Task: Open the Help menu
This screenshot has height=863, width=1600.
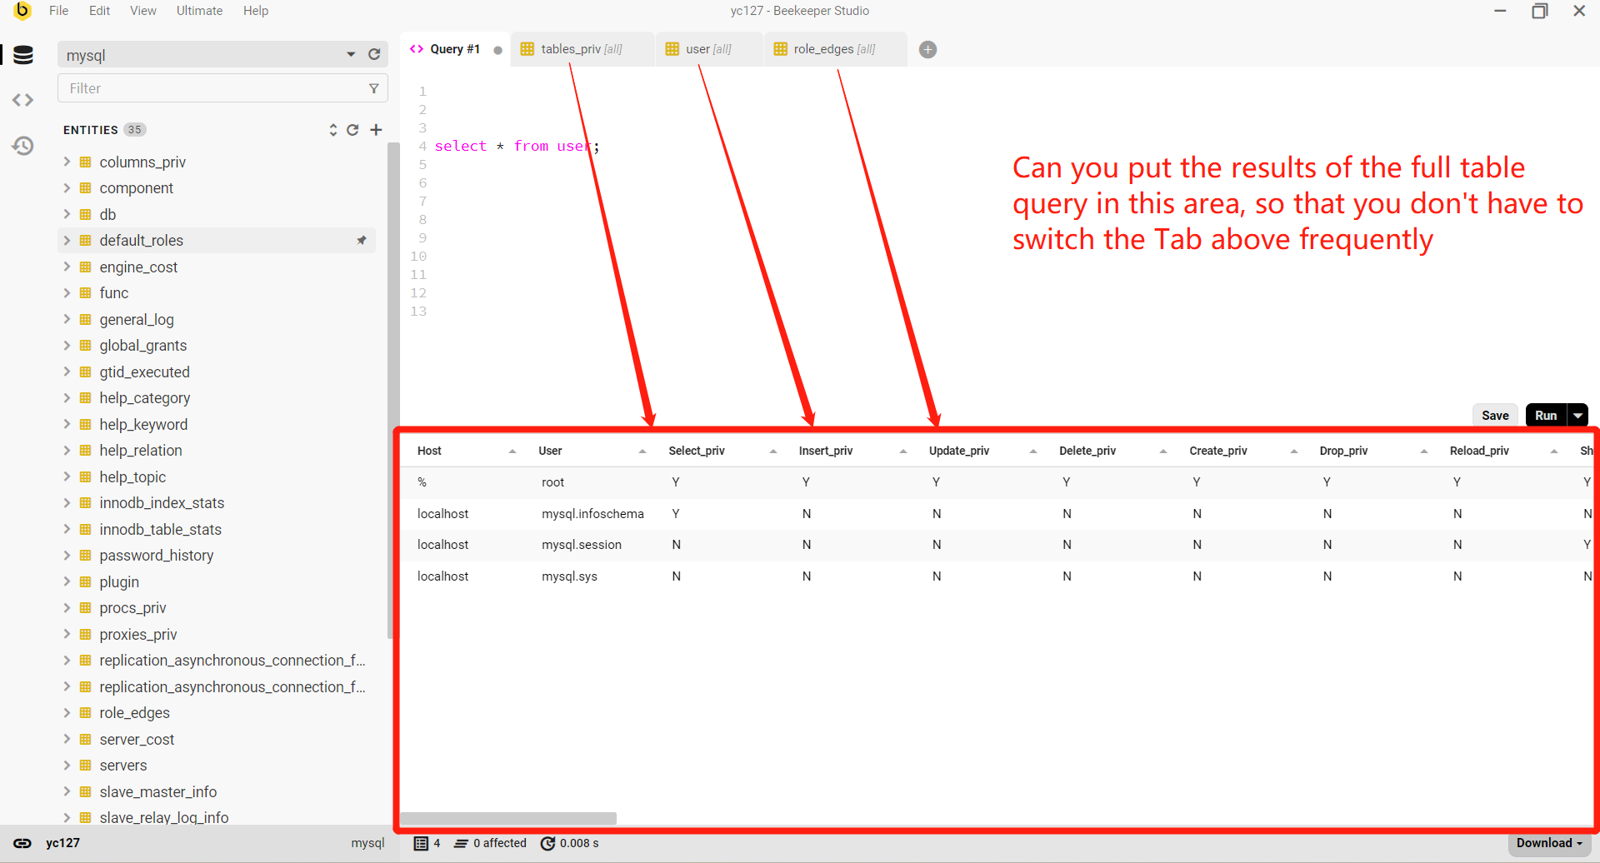Action: tap(255, 11)
